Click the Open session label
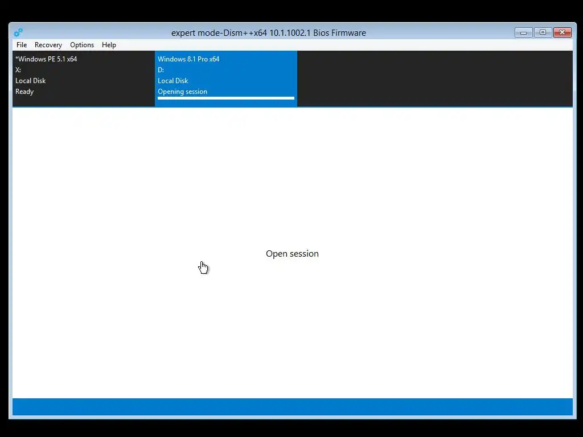This screenshot has height=437, width=583. (x=292, y=253)
